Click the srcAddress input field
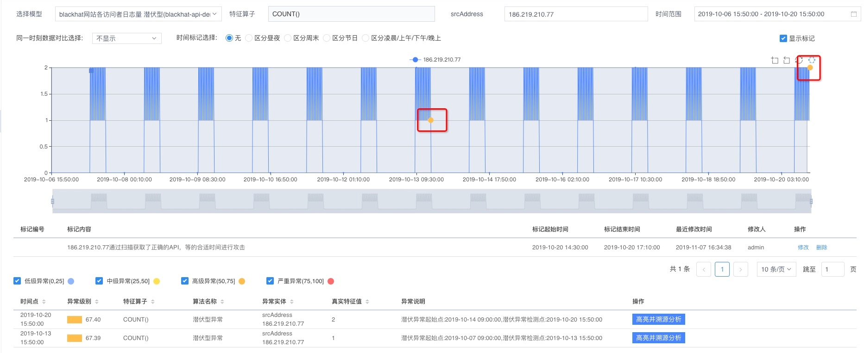 tap(576, 14)
